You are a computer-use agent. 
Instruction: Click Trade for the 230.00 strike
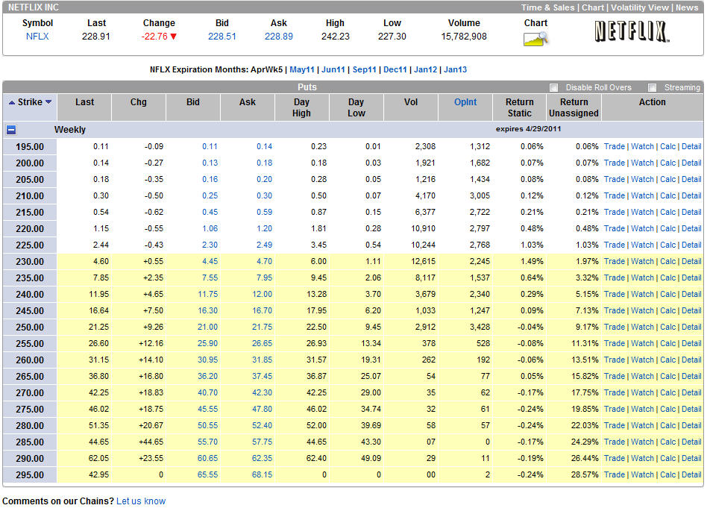pos(614,261)
